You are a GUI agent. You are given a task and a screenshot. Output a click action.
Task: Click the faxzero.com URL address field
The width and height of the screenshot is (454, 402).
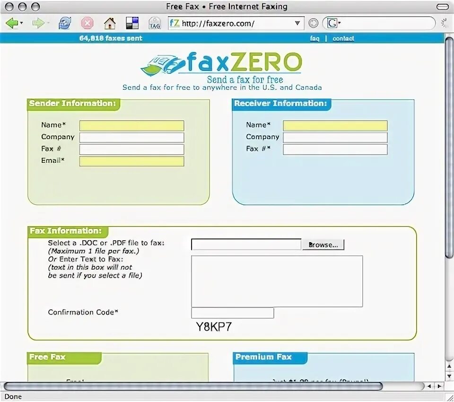tap(236, 23)
